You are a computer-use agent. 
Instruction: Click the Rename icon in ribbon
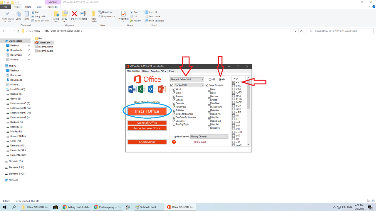point(83,14)
